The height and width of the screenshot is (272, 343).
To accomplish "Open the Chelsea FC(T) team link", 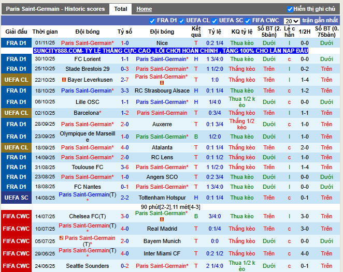I will click(x=88, y=216).
